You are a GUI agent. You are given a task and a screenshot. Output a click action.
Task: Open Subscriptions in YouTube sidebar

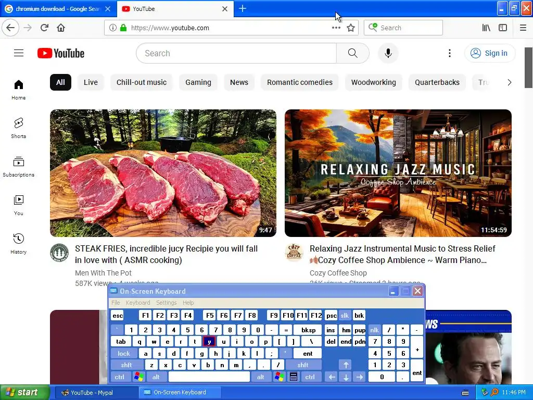19,167
